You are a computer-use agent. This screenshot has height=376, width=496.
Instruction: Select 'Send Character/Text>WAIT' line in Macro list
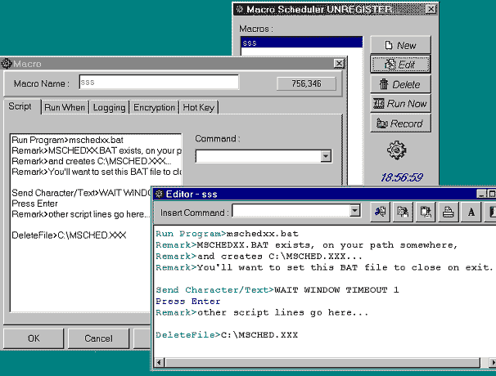tap(82, 193)
